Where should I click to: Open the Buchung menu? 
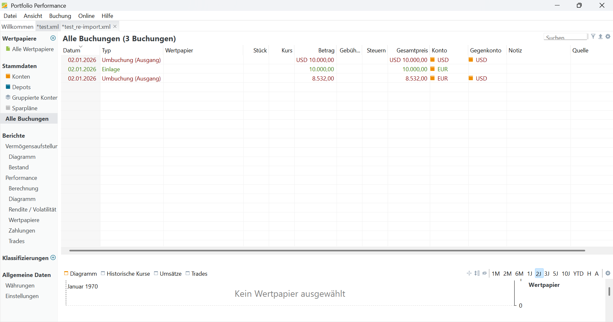point(60,16)
